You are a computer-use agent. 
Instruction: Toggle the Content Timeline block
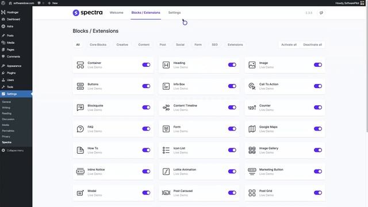pyautogui.click(x=232, y=108)
